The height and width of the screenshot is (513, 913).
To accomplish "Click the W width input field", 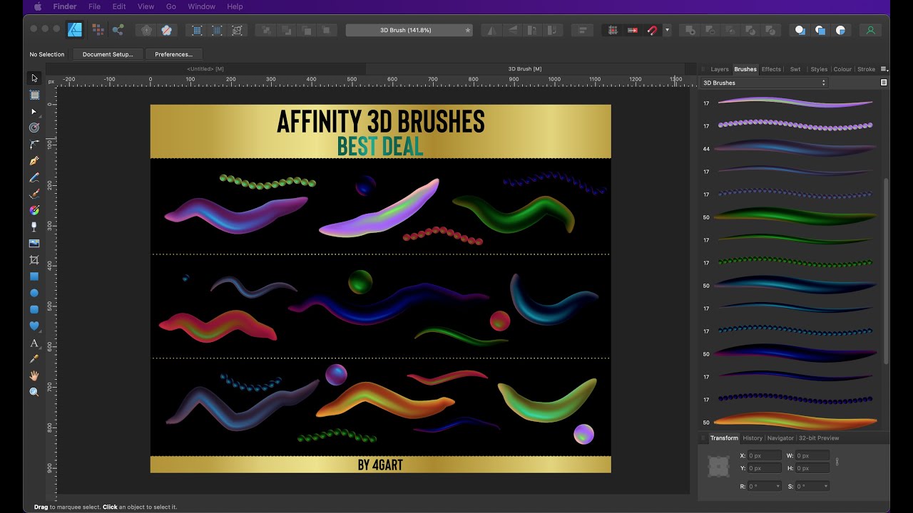I will [x=812, y=455].
